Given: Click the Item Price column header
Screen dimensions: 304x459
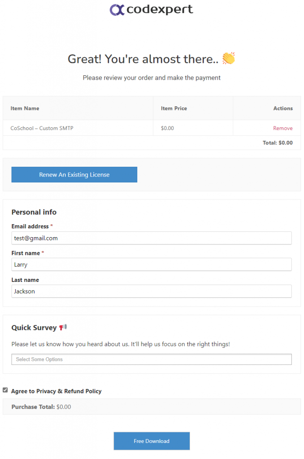Looking at the screenshot, I should [x=174, y=108].
